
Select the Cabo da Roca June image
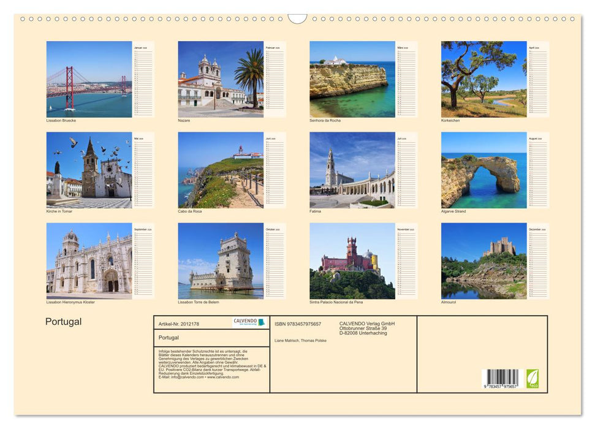220,170
